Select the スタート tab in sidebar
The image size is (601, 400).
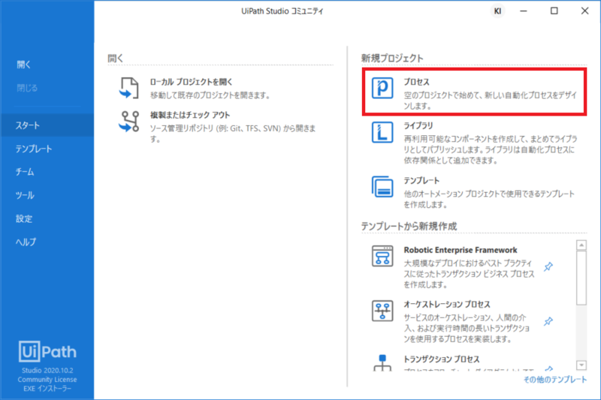(x=47, y=125)
